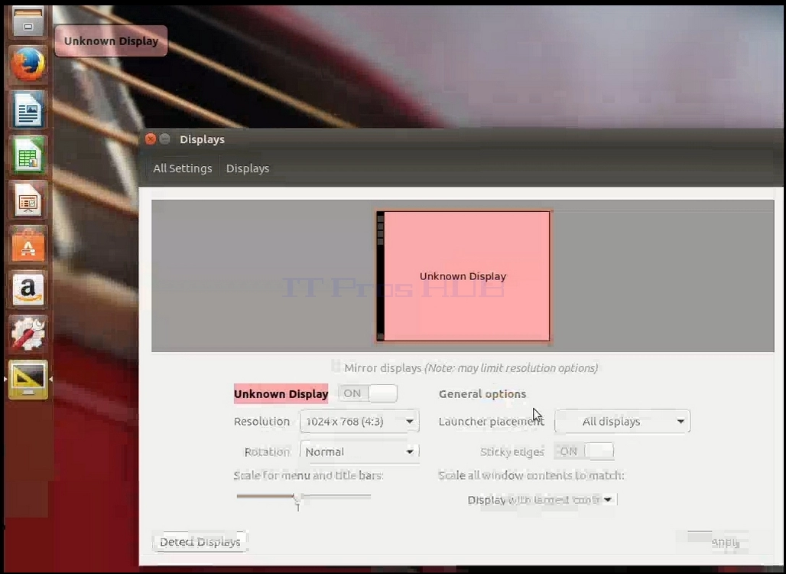
Task: Click the Apply button
Action: click(725, 542)
